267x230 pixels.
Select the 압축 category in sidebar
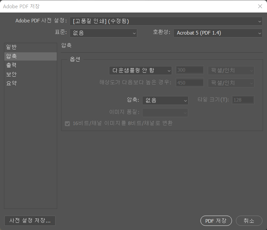[x=31, y=56]
